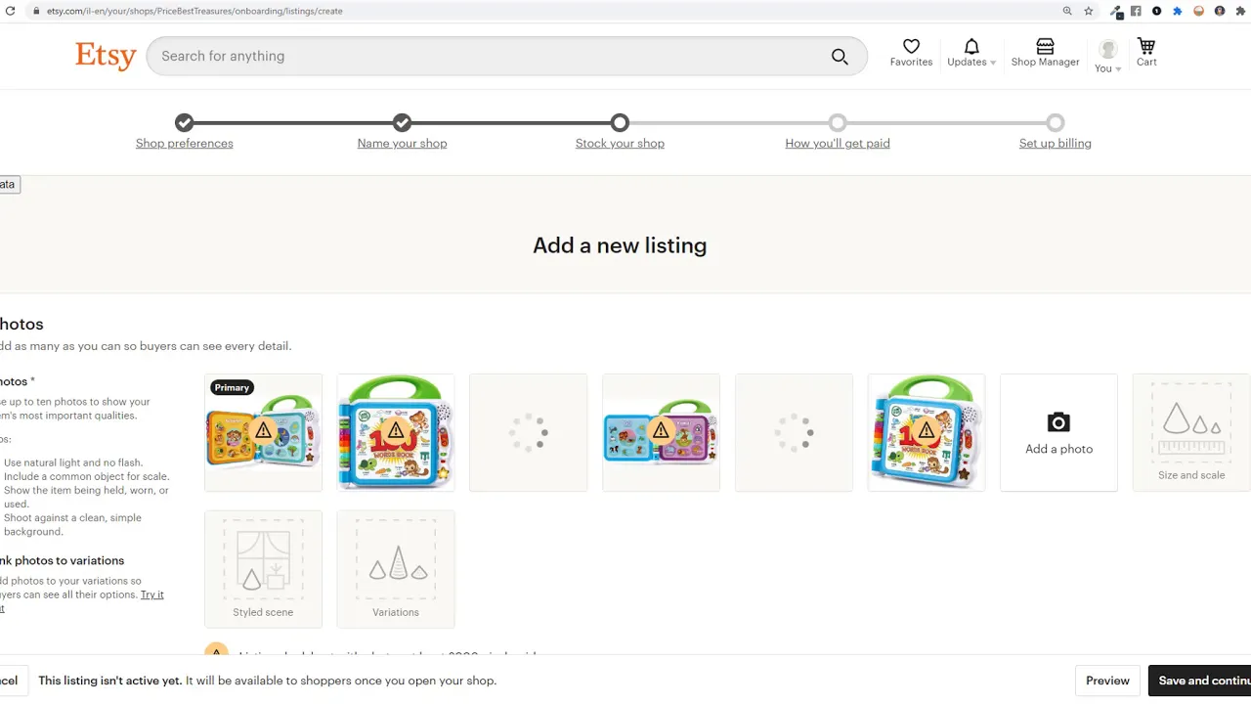This screenshot has height=704, width=1251.
Task: Click the Try it link
Action: coord(152,594)
